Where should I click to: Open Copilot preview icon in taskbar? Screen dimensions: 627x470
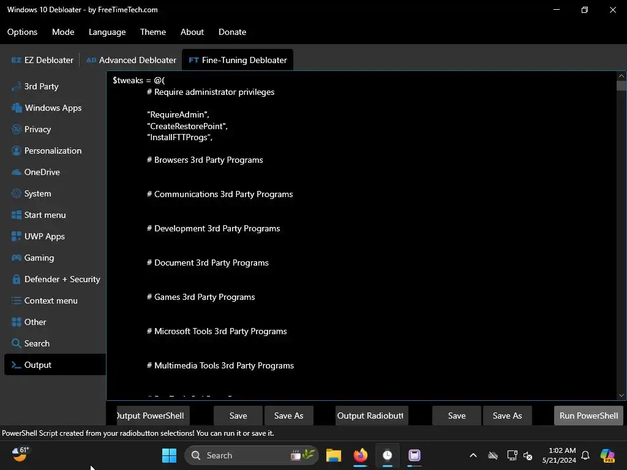(x=607, y=455)
